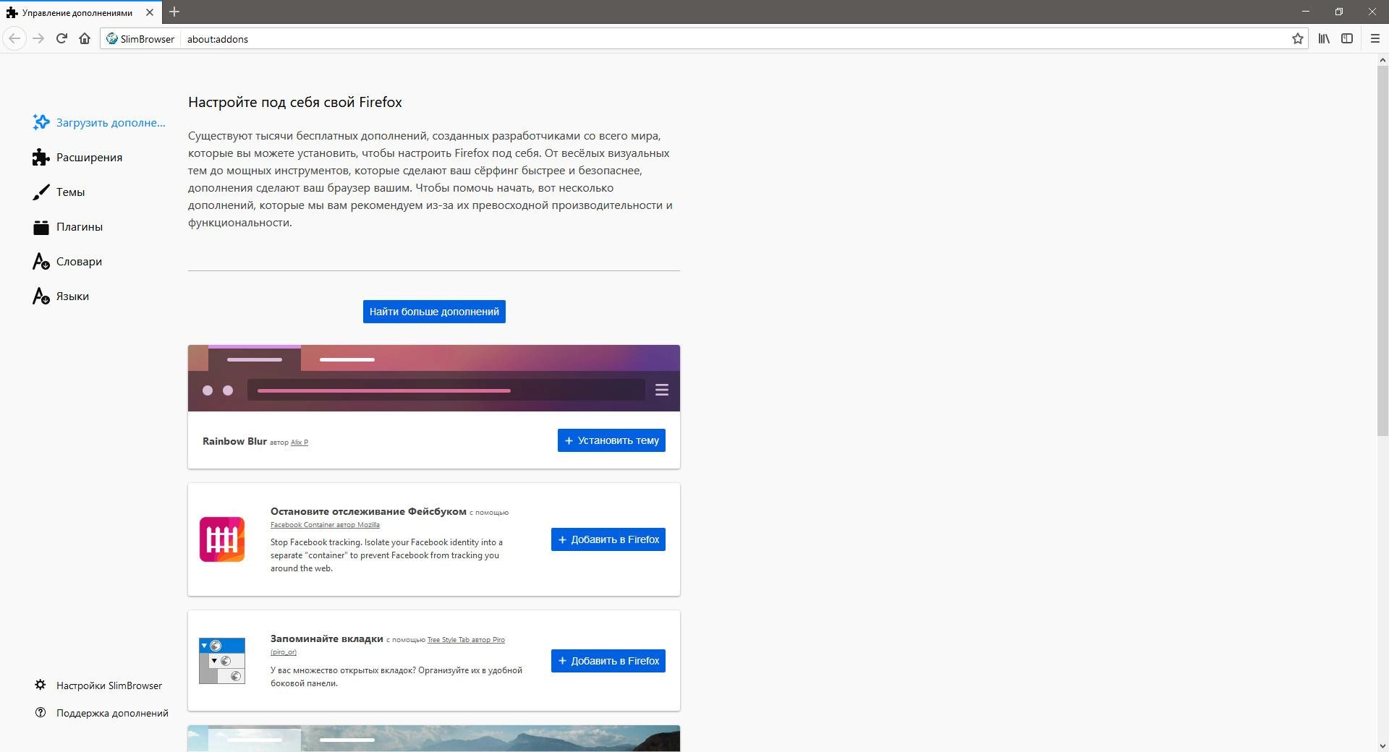Screen dimensions: 1389x752
Task: Open the Плагины category
Action: pos(68,226)
